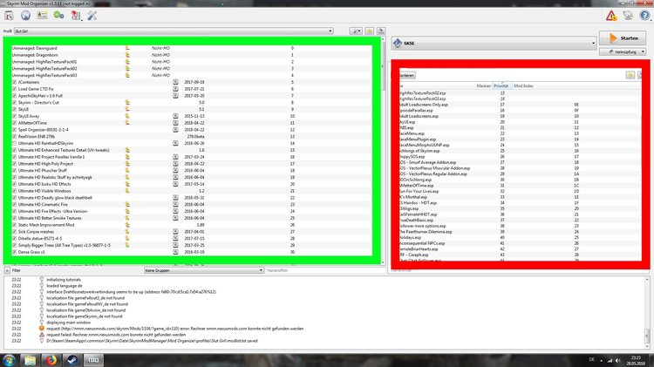Click the Namensfilter input field

coord(324,270)
